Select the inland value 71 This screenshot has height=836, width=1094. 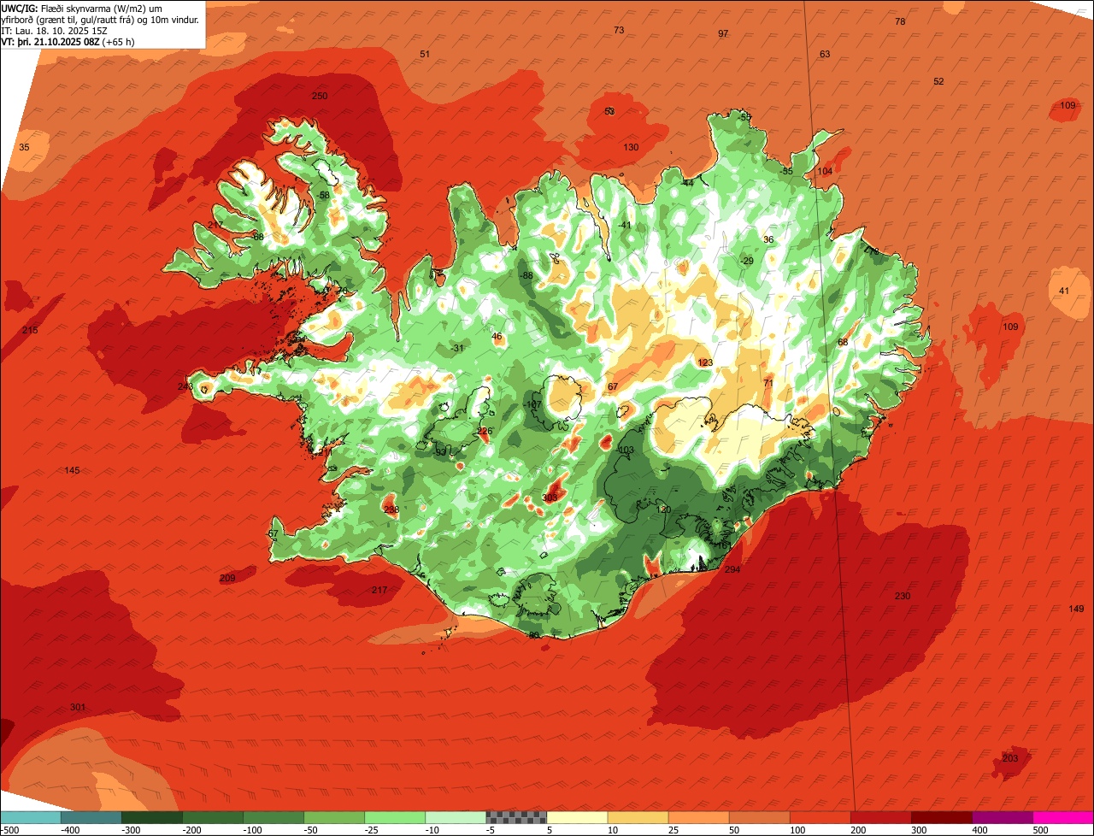coord(768,383)
